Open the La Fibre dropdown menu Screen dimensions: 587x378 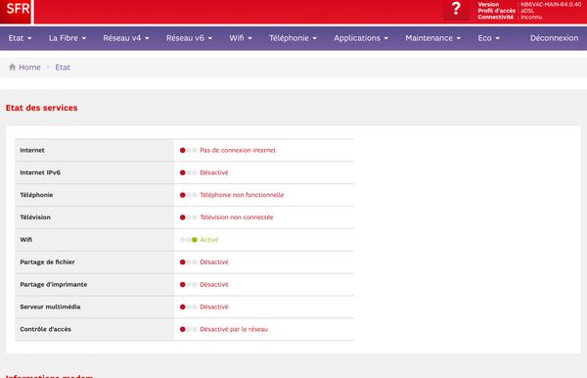tap(68, 38)
